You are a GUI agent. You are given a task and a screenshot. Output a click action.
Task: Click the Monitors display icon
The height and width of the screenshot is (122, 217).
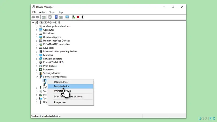pyautogui.click(x=41, y=55)
